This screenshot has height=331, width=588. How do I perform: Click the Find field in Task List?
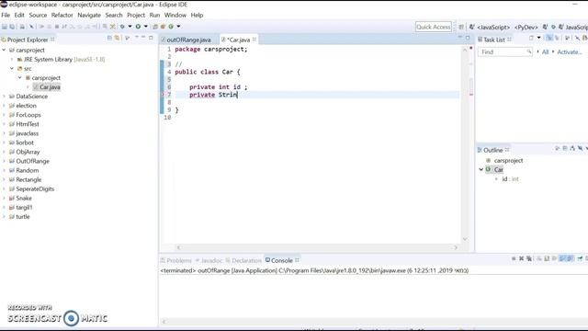click(504, 51)
